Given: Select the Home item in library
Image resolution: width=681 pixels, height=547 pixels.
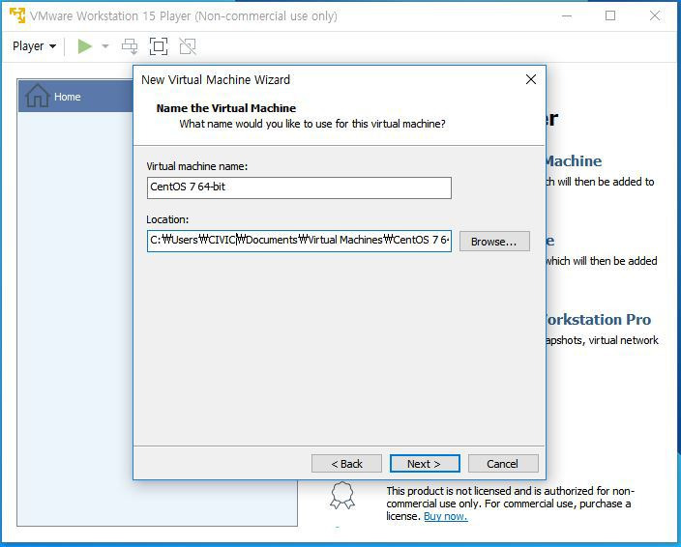Looking at the screenshot, I should tap(76, 96).
